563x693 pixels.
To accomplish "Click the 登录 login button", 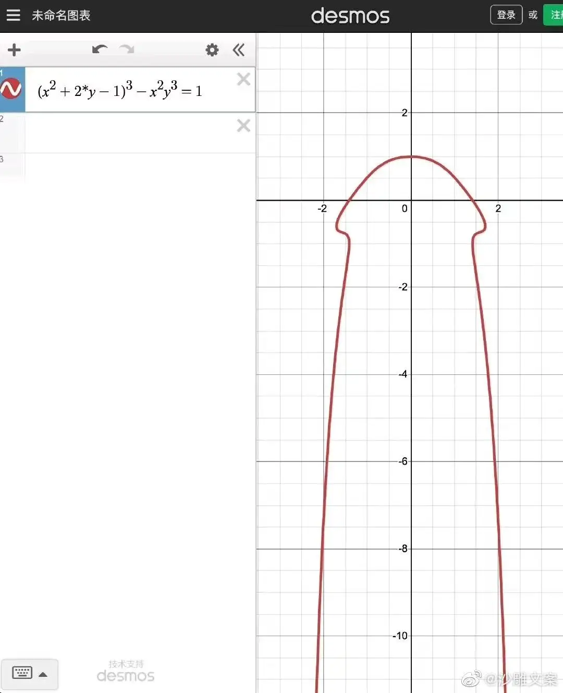I will tap(506, 15).
